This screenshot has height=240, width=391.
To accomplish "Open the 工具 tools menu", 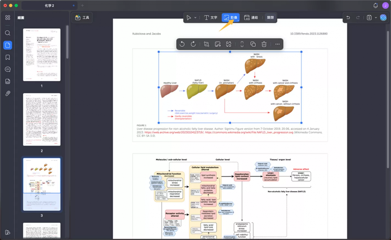I will [x=82, y=18].
